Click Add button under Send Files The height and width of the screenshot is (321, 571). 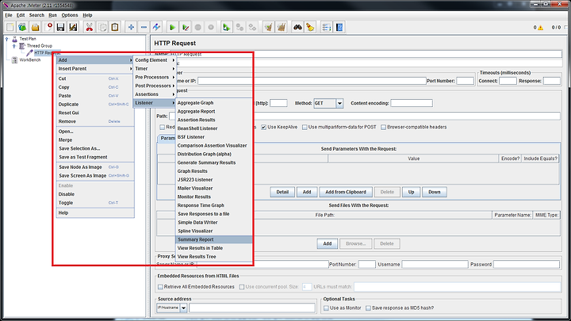(x=328, y=244)
